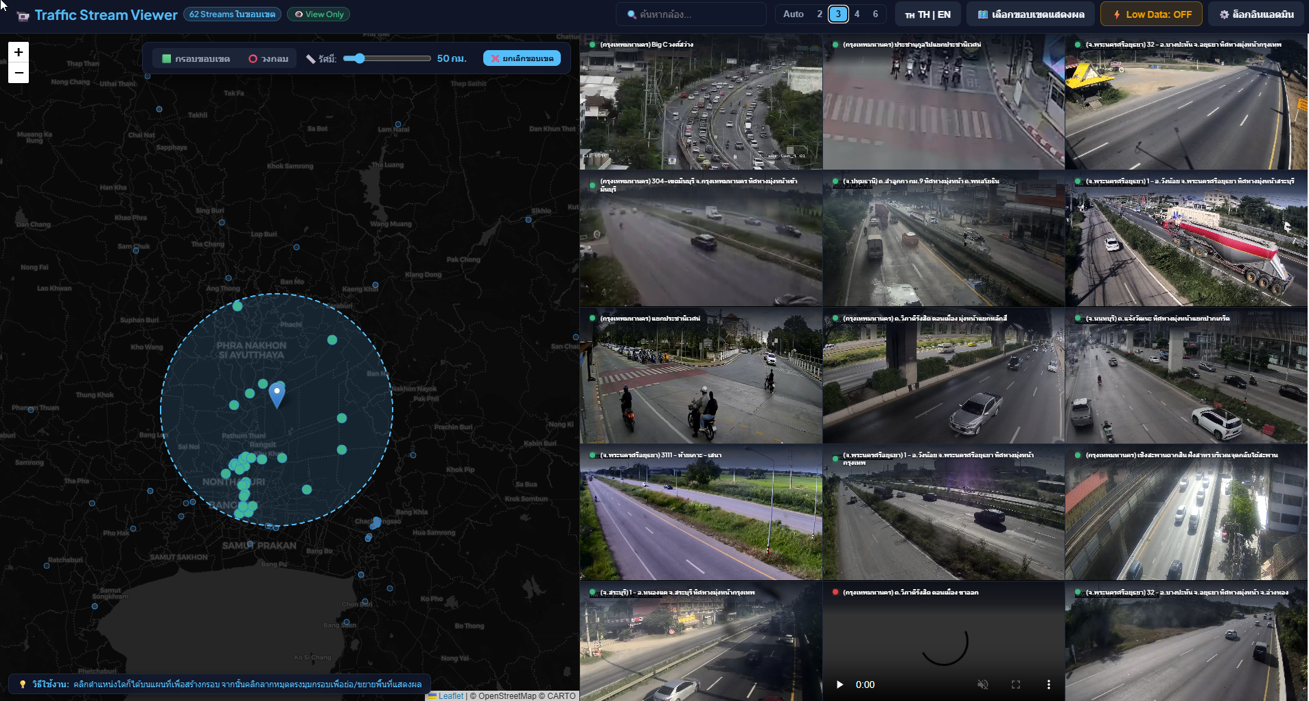Select the green rectangle boundary mode
1309x701 pixels.
pos(195,58)
